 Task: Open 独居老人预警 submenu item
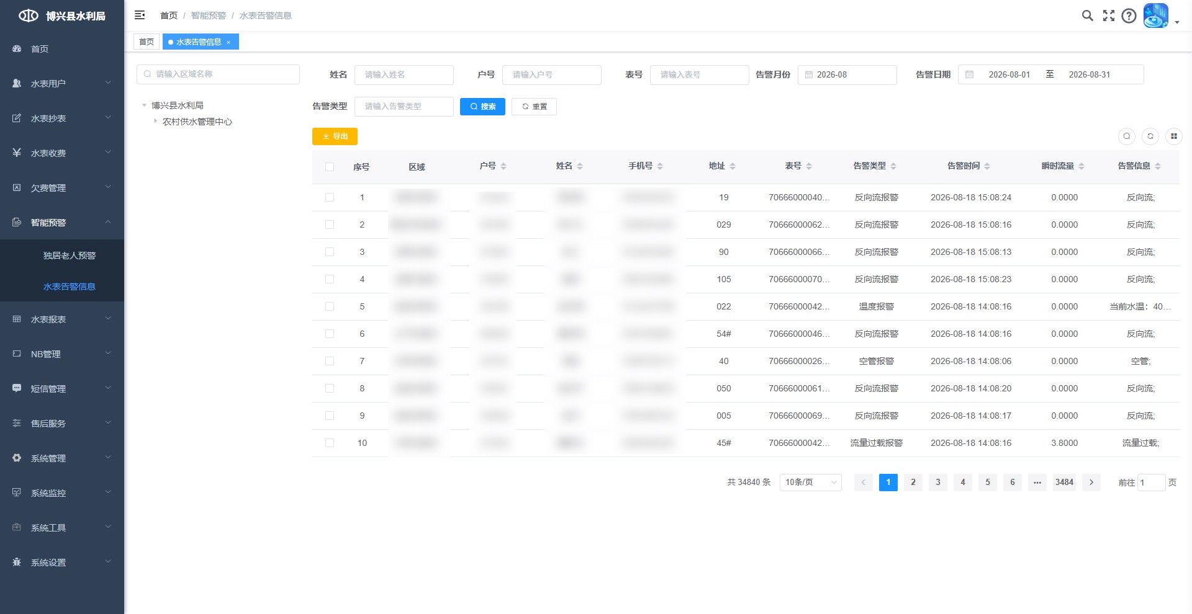(62, 256)
